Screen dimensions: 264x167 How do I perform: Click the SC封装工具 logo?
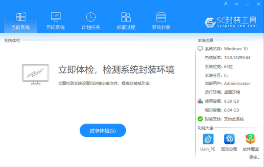[x=231, y=22]
